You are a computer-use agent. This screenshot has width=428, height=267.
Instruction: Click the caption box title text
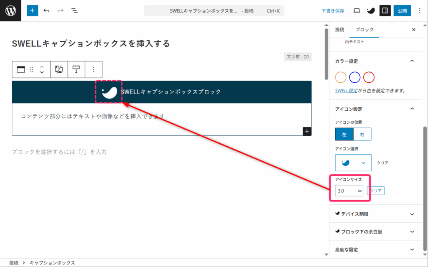point(171,92)
